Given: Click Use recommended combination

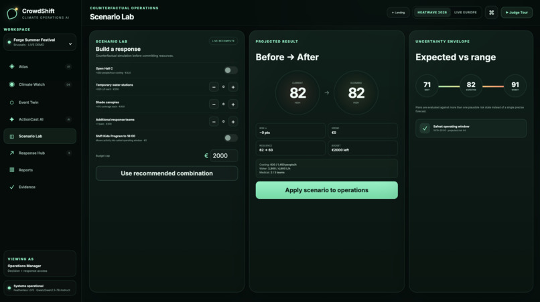Looking at the screenshot, I should [167, 173].
